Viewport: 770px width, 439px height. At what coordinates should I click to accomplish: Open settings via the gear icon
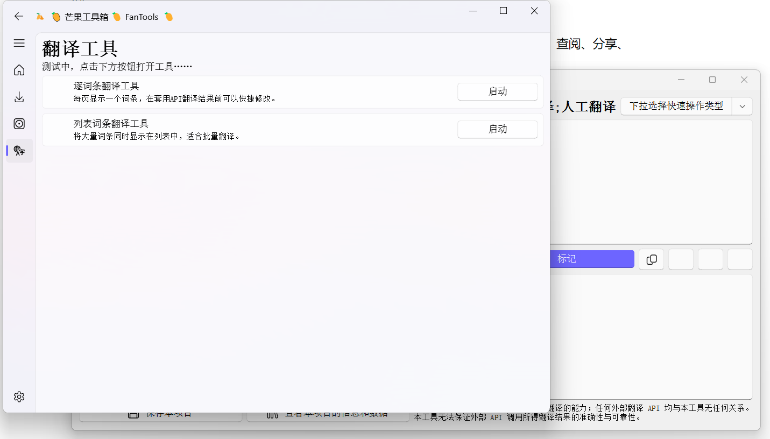pos(19,396)
